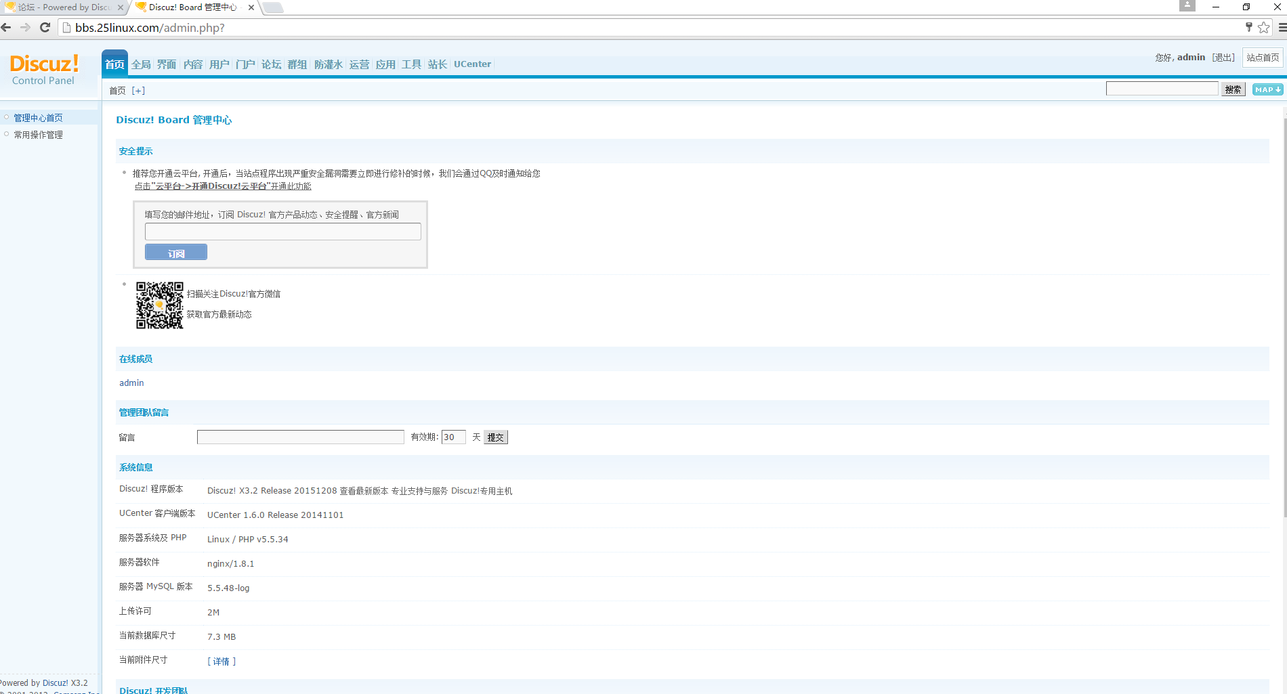The image size is (1287, 694).
Task: Click the saved password key icon
Action: (1249, 27)
